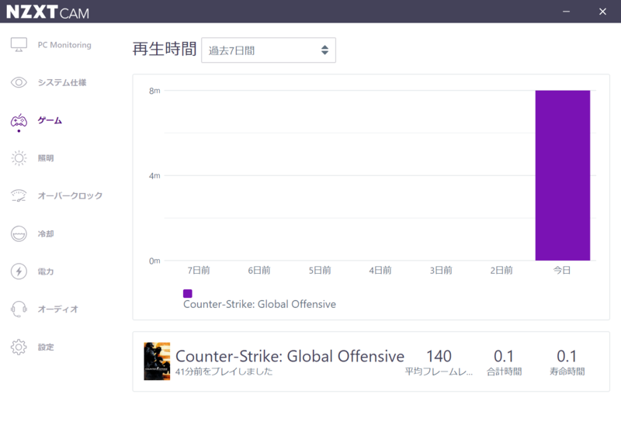Click the NZXT CAM logo

[x=47, y=12]
